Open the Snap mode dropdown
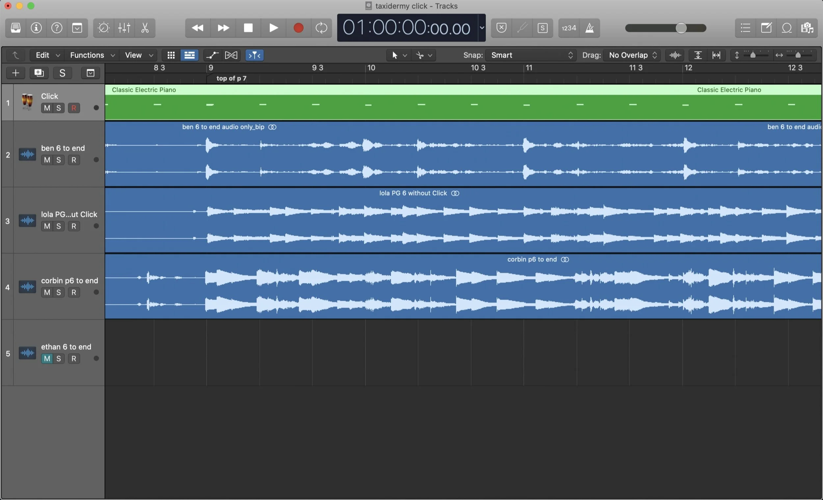 pos(532,55)
